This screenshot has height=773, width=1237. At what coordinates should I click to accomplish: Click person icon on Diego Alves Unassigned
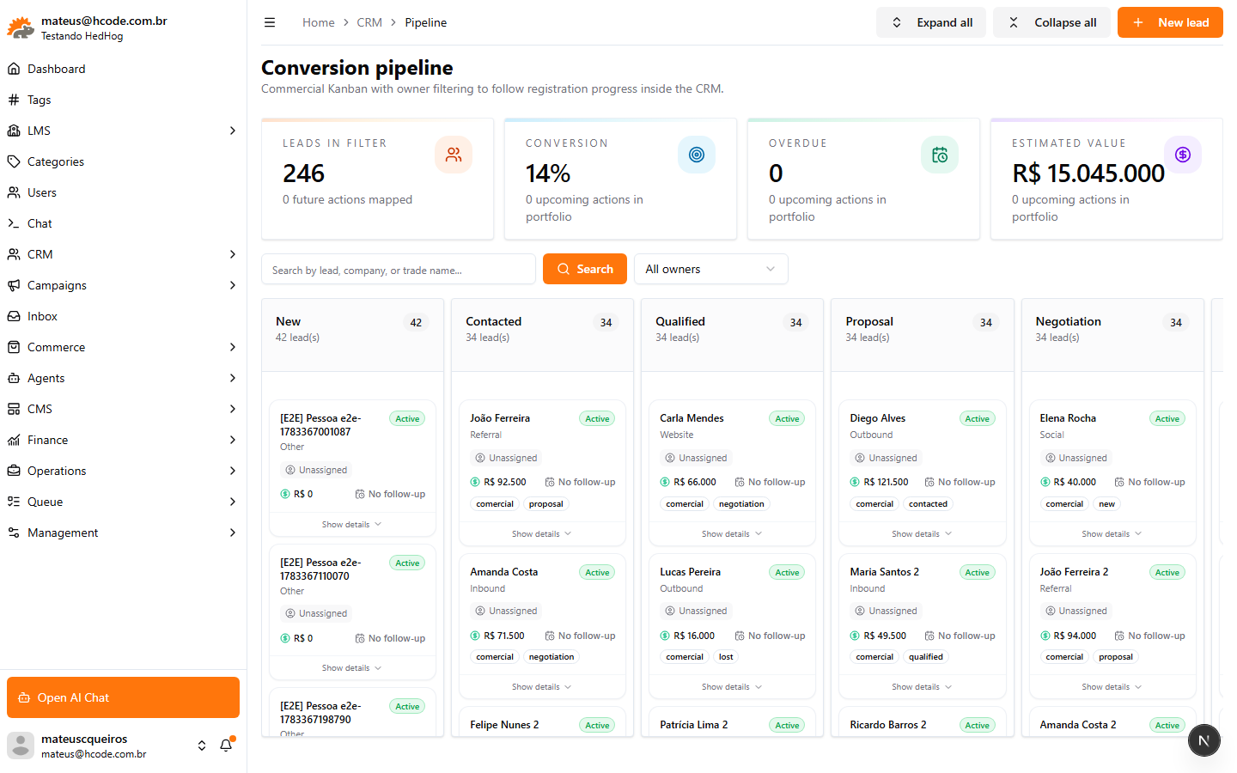[860, 458]
